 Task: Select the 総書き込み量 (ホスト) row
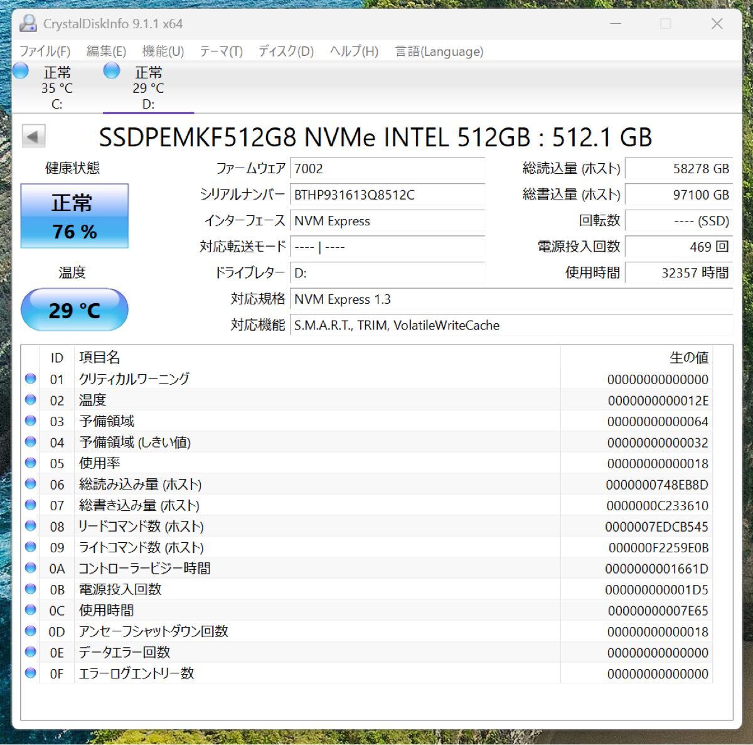tap(367, 505)
